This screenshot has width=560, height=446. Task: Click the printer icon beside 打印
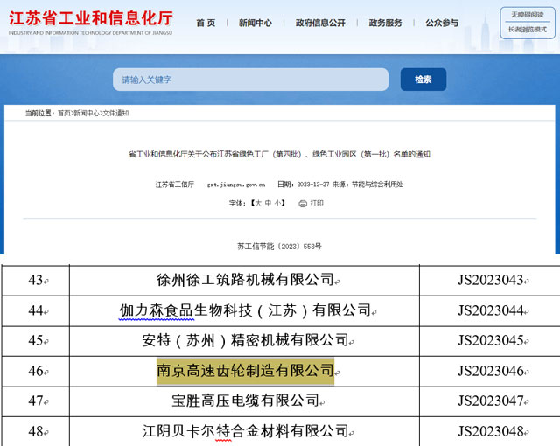click(x=303, y=204)
